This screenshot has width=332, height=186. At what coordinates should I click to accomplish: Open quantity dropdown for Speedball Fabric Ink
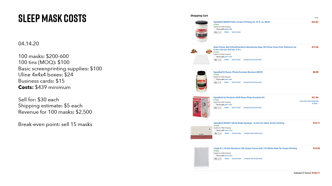coord(218,32)
